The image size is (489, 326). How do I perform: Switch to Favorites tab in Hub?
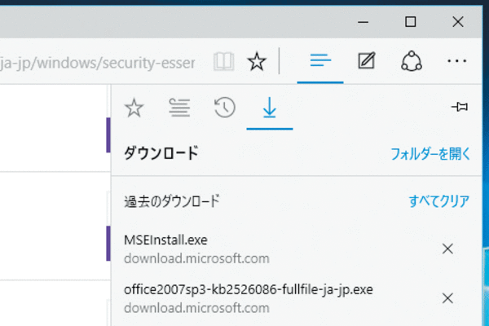pos(134,108)
